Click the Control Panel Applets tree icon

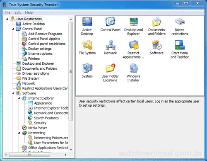click(x=24, y=39)
